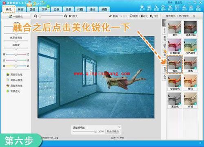Switch to the 文字 tab
Screen dimensions: 204x147
pyautogui.click(x=44, y=9)
